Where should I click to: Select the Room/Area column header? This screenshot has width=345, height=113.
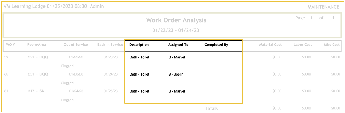click(x=37, y=45)
